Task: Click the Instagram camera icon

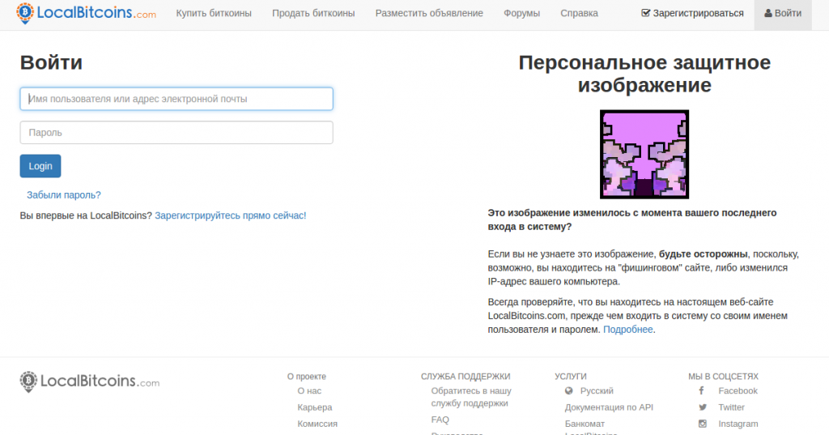Action: [x=703, y=424]
